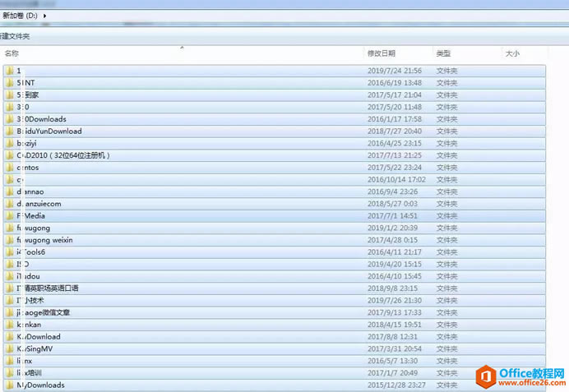
Task: Select the centos folder name
Action: point(28,167)
